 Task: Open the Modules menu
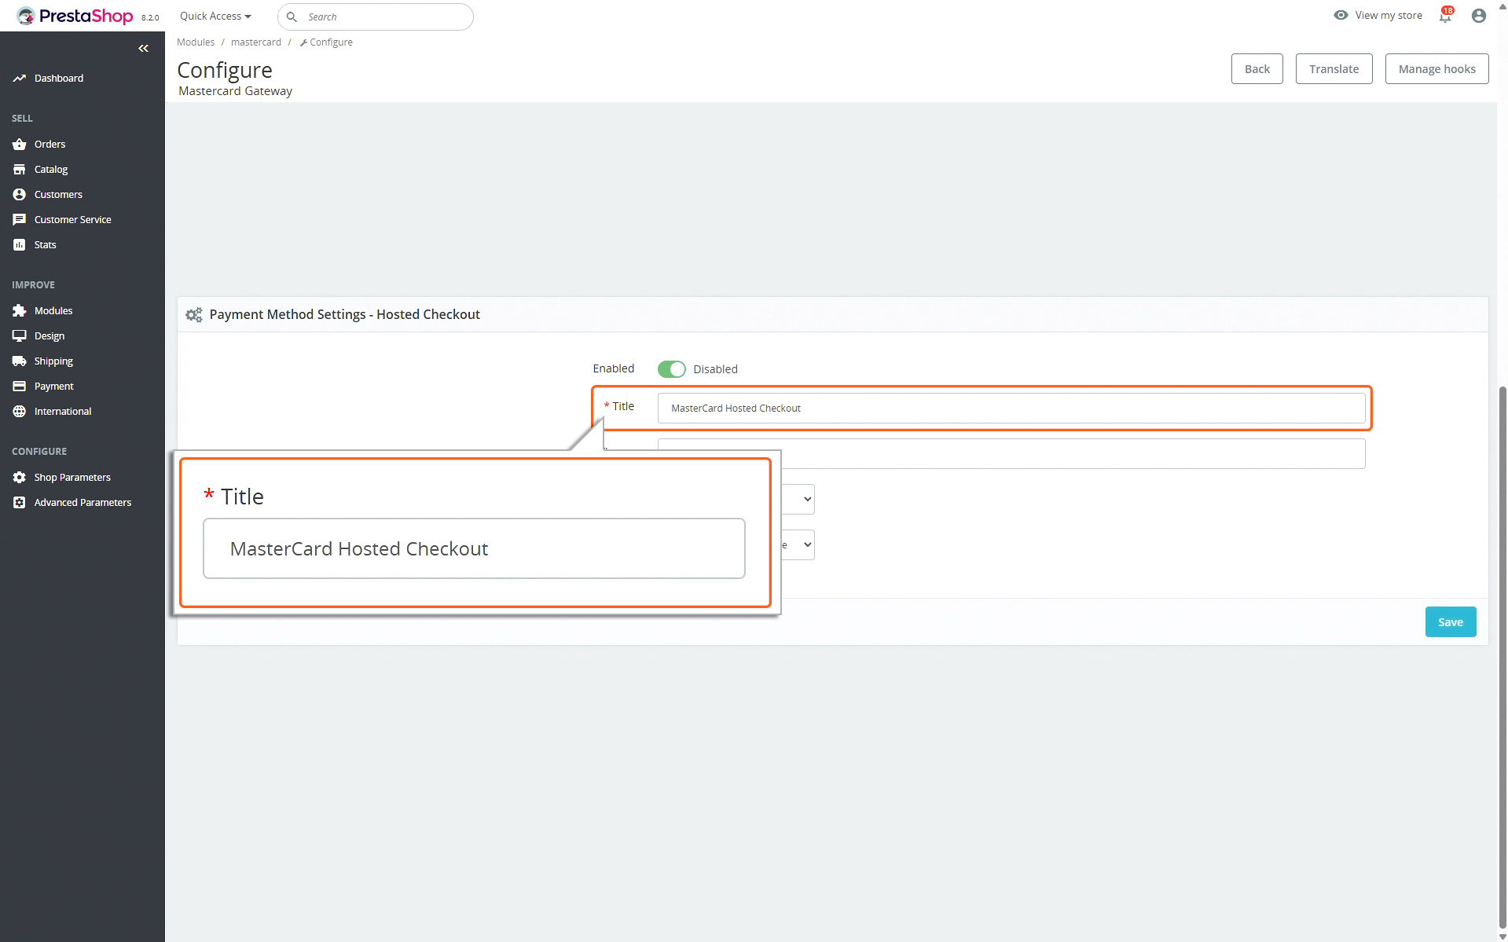(x=53, y=311)
